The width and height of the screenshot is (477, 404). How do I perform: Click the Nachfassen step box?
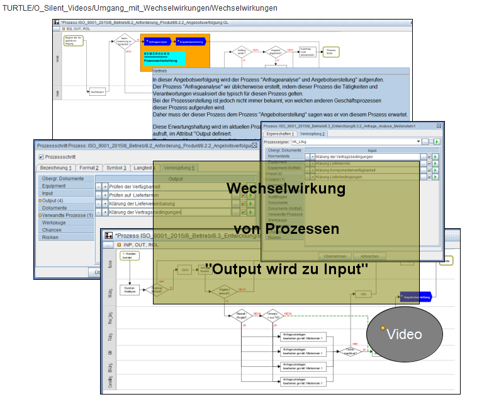tap(98, 92)
